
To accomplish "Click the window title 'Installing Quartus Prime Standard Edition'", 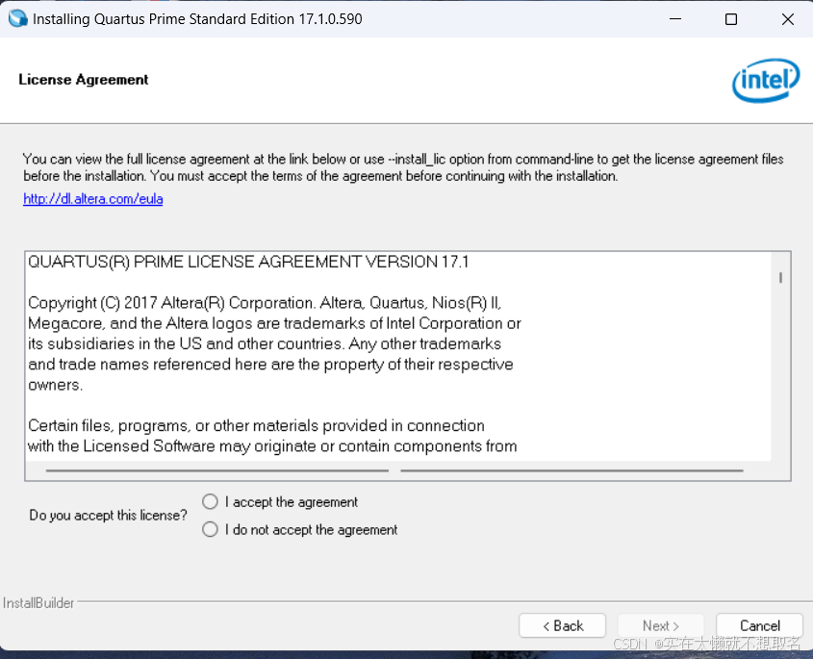I will [x=197, y=19].
